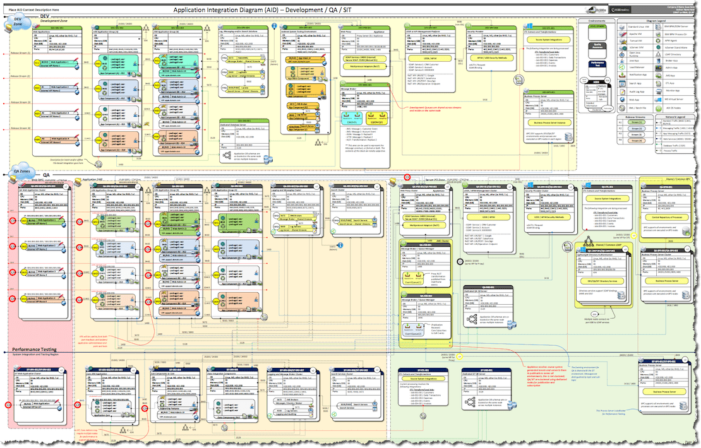Screen dimensions: 701x448
Task: Click the AIX OS Nodes icon in the legend
Action: pos(658,107)
